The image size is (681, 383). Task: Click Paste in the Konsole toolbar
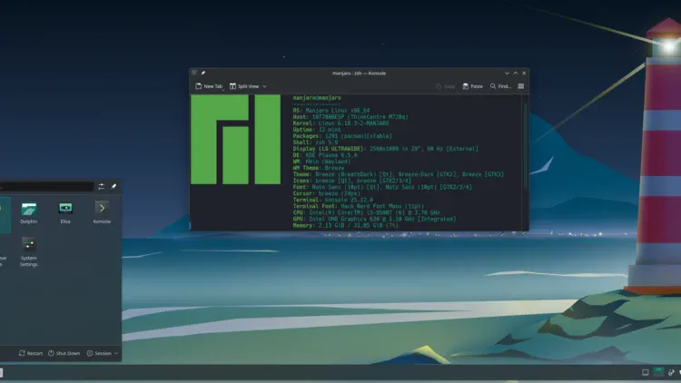pos(472,86)
